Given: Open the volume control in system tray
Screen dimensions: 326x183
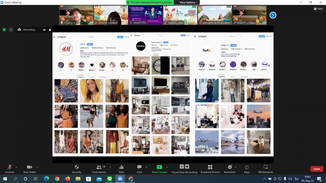Looking at the screenshot, I should point(290,179).
